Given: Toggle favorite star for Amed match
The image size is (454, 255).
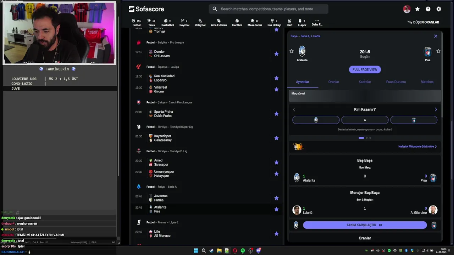Looking at the screenshot, I should coord(276,163).
